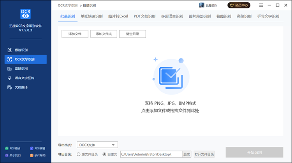
Task: Switch to 图片局部识别 tab
Action: tap(200, 16)
